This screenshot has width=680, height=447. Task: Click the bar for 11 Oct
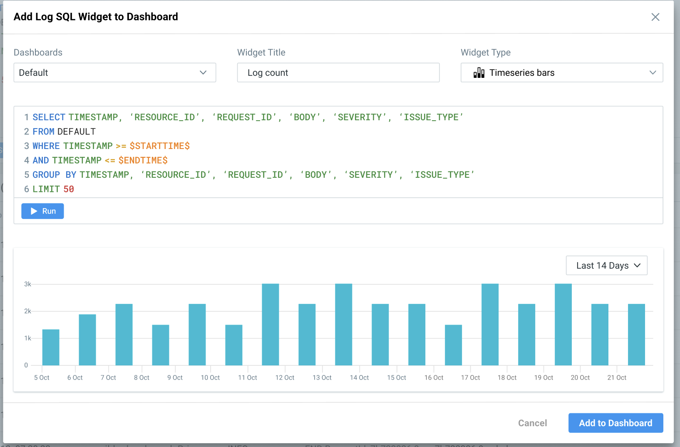click(x=271, y=325)
